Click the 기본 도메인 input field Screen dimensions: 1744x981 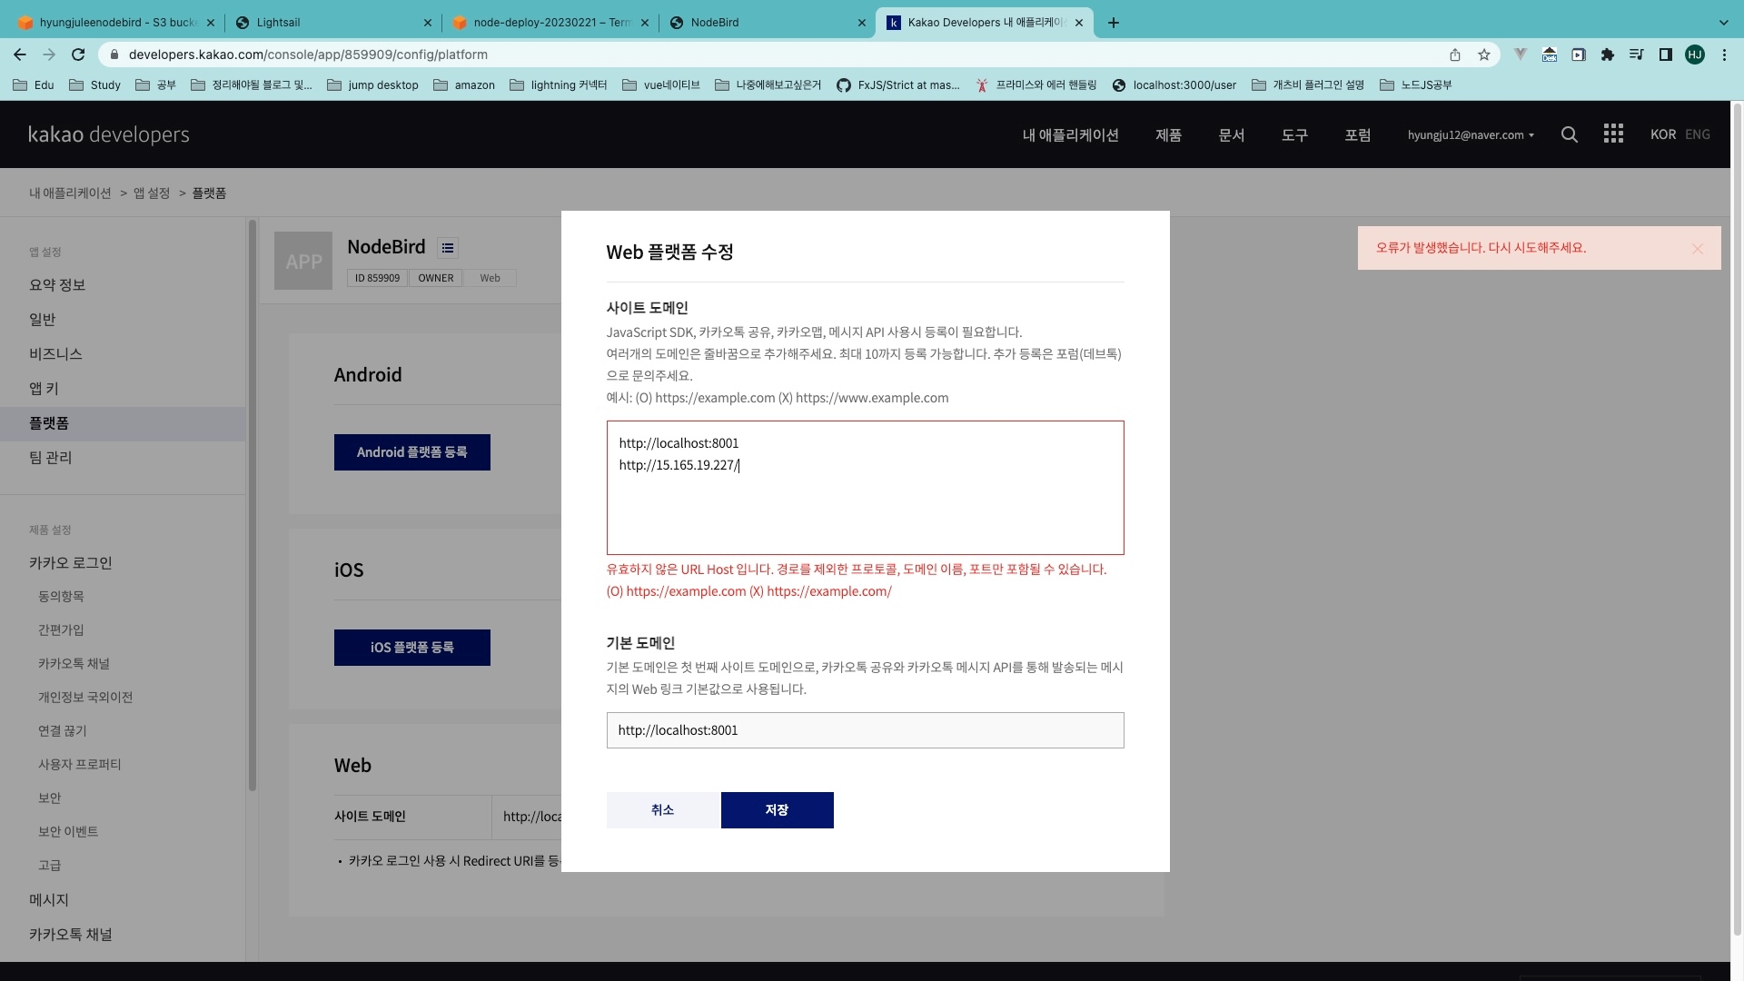click(x=865, y=730)
